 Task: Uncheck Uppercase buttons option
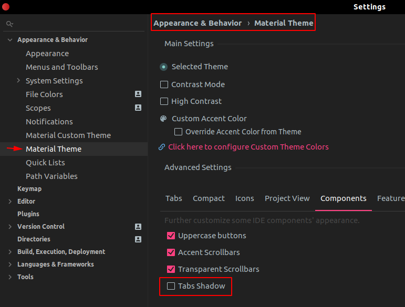coord(171,236)
